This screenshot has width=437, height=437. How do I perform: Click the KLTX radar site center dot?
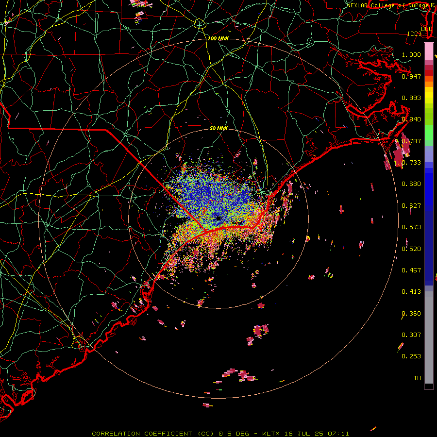(218, 218)
